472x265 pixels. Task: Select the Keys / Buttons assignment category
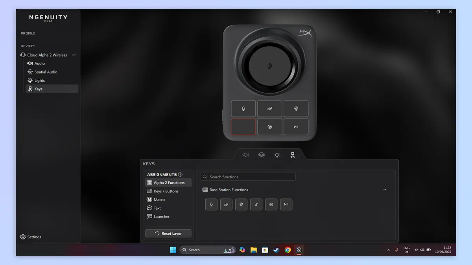pos(166,191)
